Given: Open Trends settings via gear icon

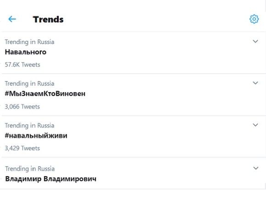Looking at the screenshot, I should click(x=254, y=19).
